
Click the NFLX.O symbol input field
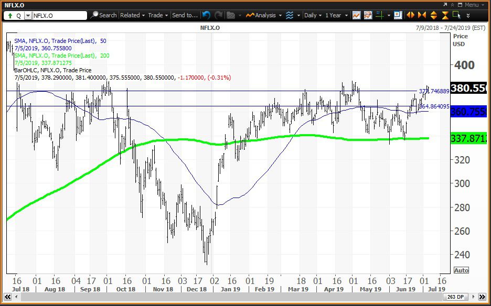pos(59,15)
